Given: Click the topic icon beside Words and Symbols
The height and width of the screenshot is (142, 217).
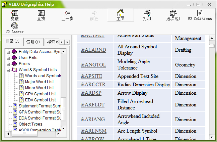Looking at the screenshot, I should click(x=21, y=76).
